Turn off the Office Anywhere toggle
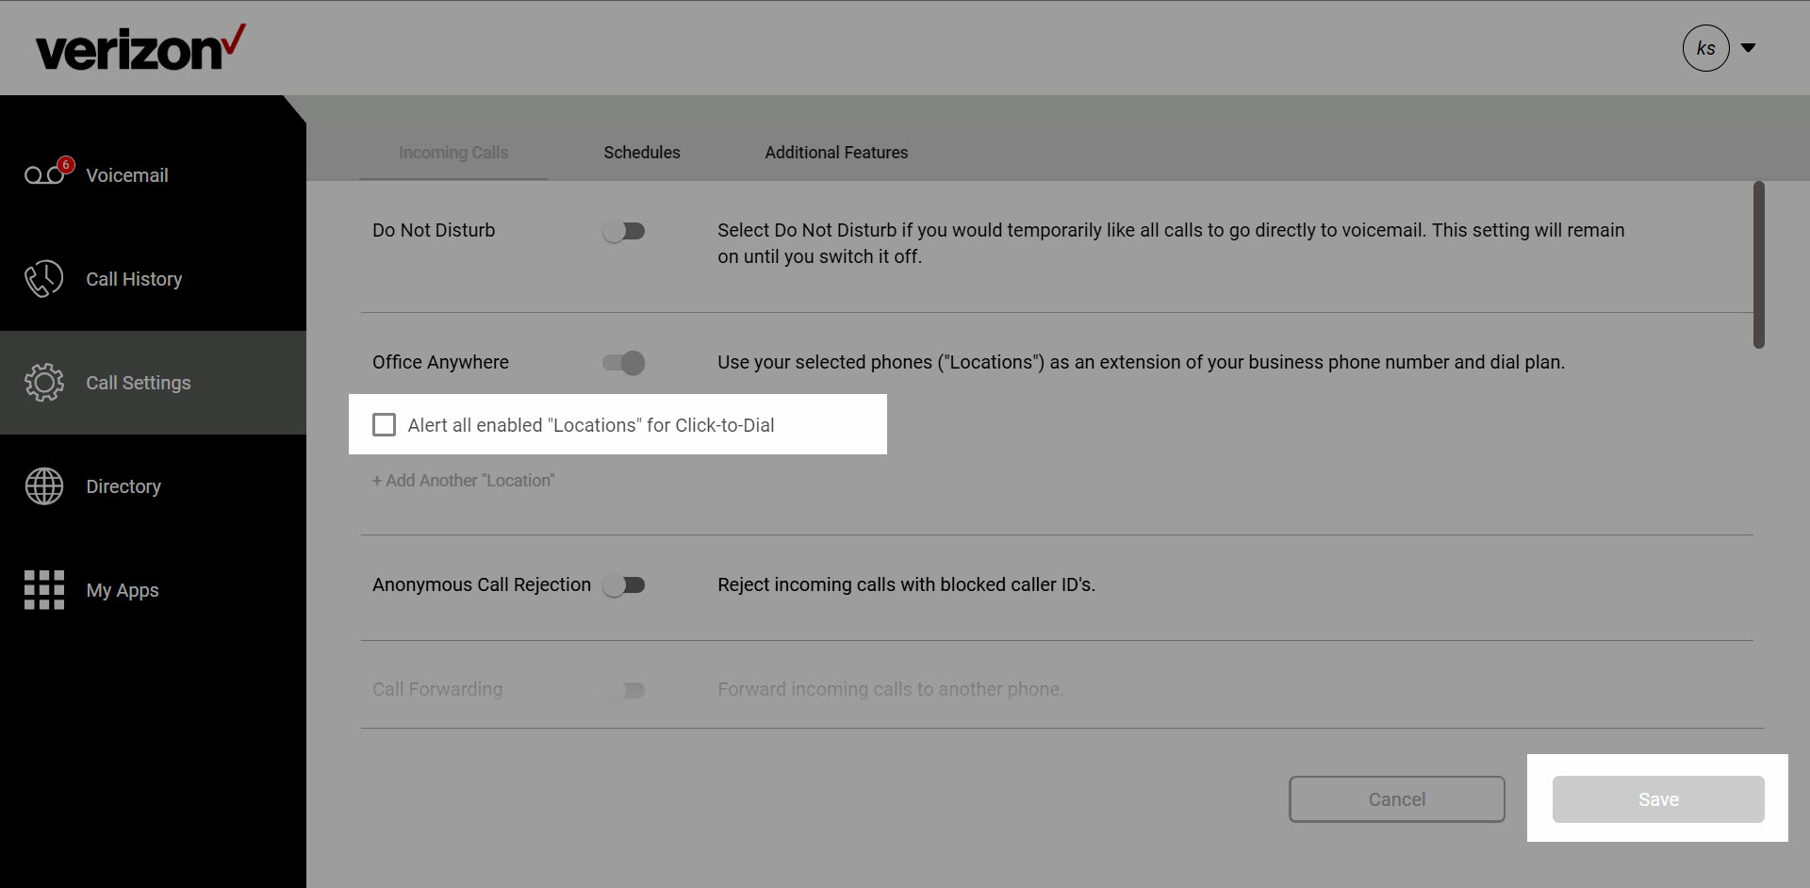 pos(623,363)
